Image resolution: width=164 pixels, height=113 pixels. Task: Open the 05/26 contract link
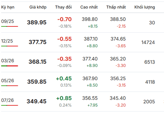(8, 80)
